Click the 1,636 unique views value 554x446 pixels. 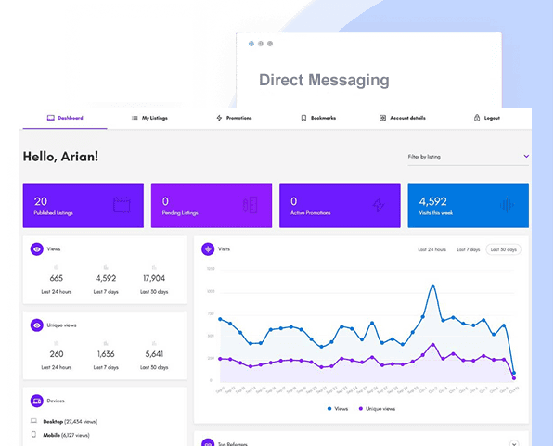pos(106,354)
